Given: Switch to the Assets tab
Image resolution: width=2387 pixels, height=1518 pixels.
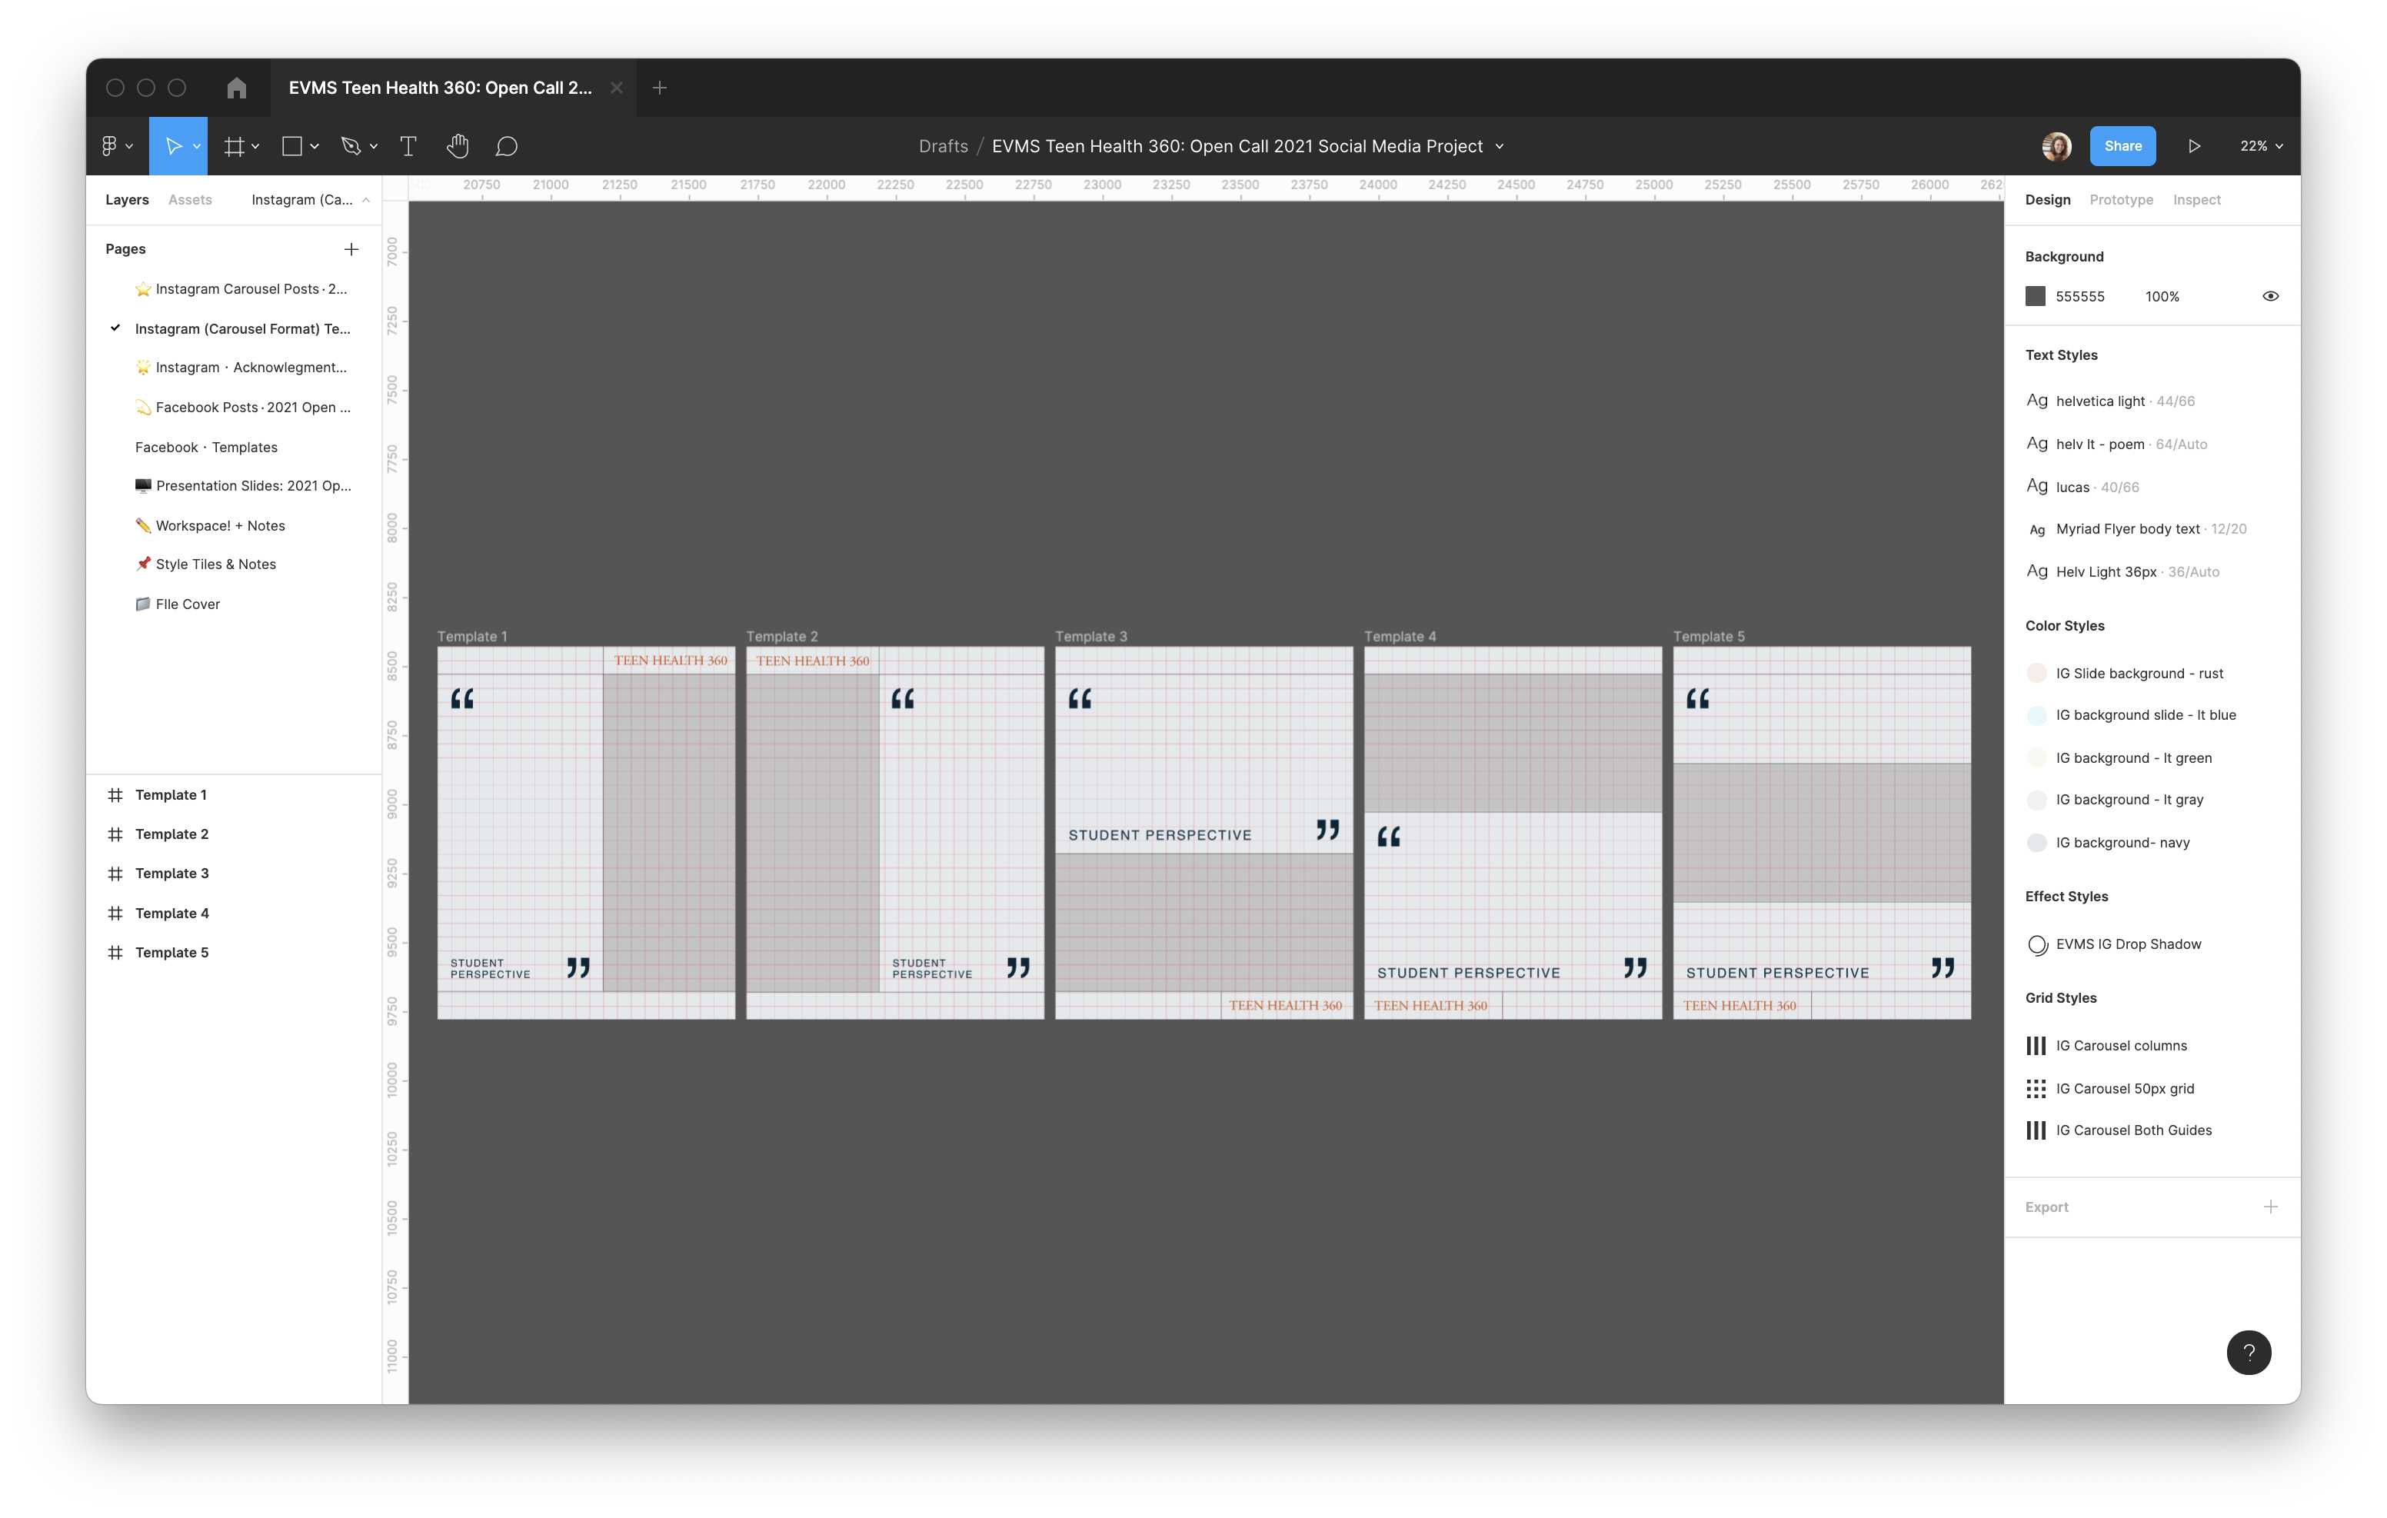Looking at the screenshot, I should pyautogui.click(x=189, y=199).
